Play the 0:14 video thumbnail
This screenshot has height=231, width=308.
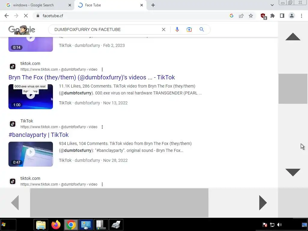(x=31, y=44)
